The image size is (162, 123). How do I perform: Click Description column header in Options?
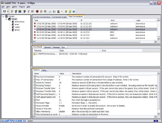114,74
